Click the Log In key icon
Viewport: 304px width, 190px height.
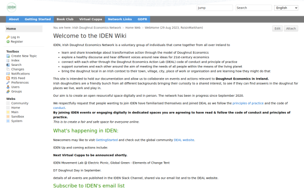pos(8,37)
